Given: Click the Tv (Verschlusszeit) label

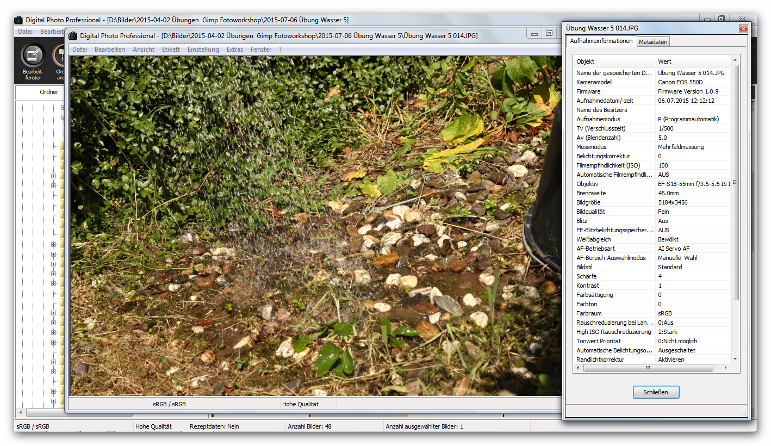Looking at the screenshot, I should (601, 128).
